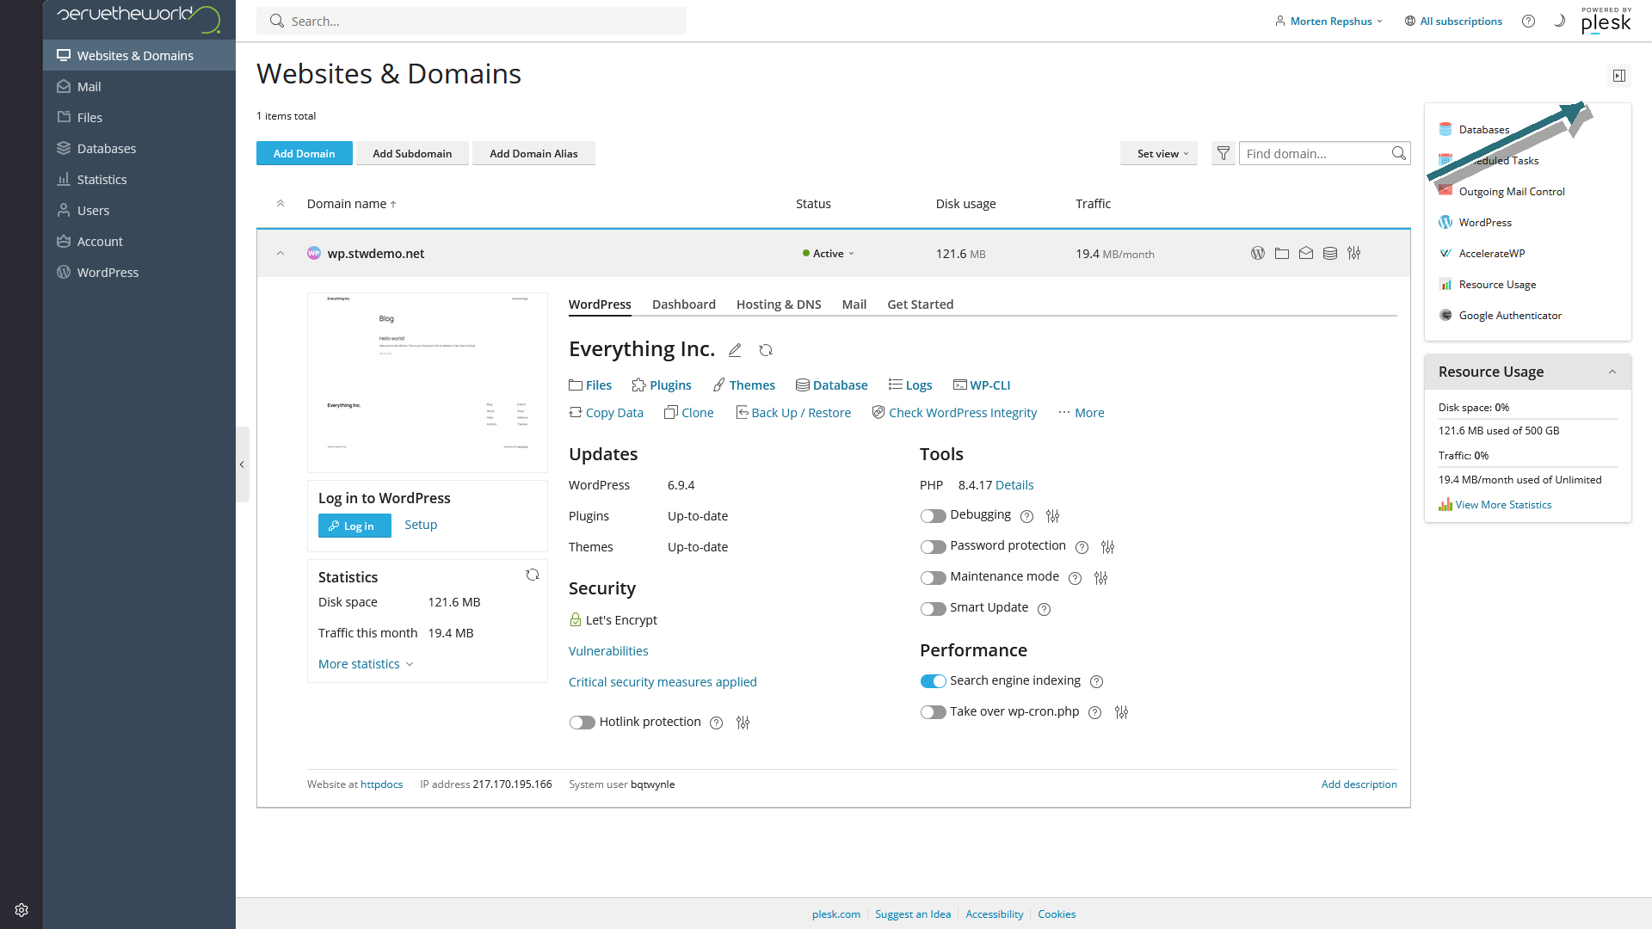The width and height of the screenshot is (1652, 929).
Task: Show help for Smart Update
Action: pyautogui.click(x=1044, y=609)
